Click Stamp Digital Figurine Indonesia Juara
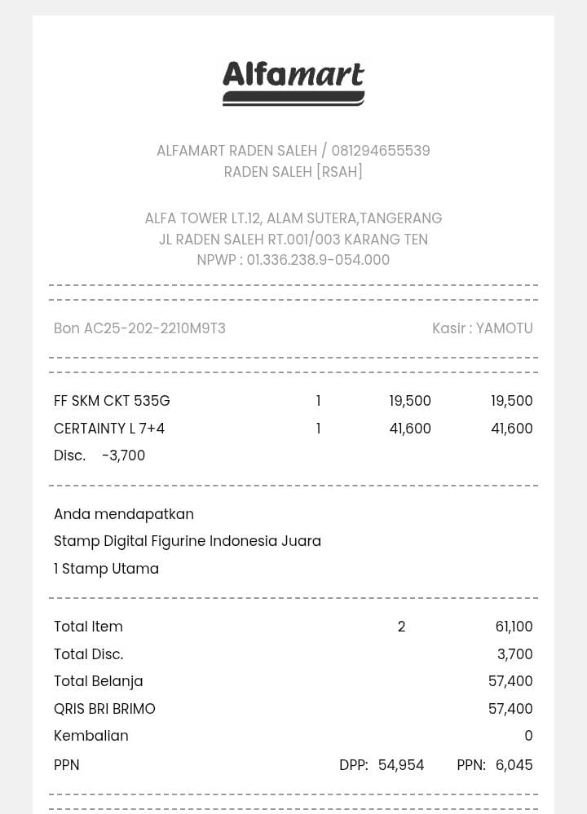587x814 pixels. coord(188,541)
